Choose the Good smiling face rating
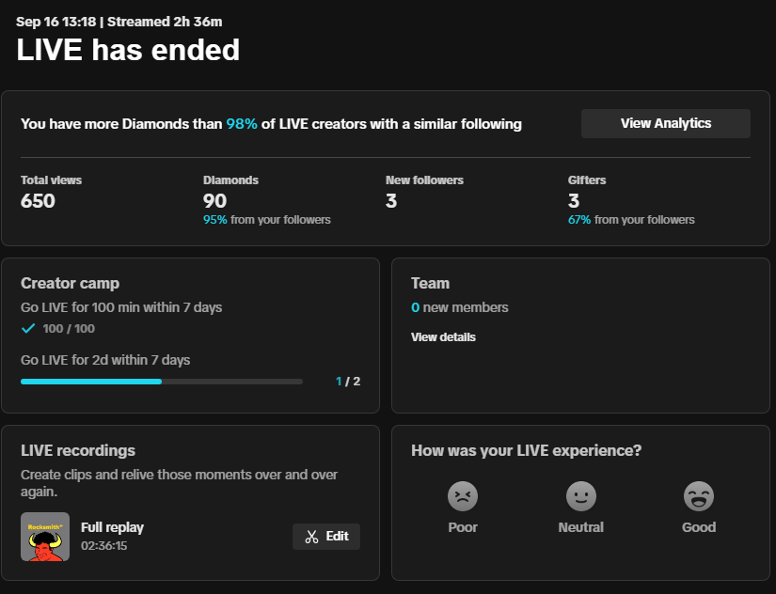776x594 pixels. 698,496
